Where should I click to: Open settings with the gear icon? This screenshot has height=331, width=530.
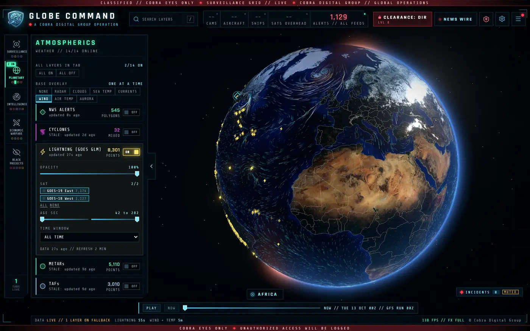click(x=502, y=19)
